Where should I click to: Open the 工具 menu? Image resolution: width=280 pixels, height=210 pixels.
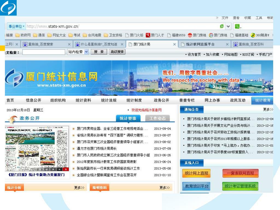click(x=259, y=18)
